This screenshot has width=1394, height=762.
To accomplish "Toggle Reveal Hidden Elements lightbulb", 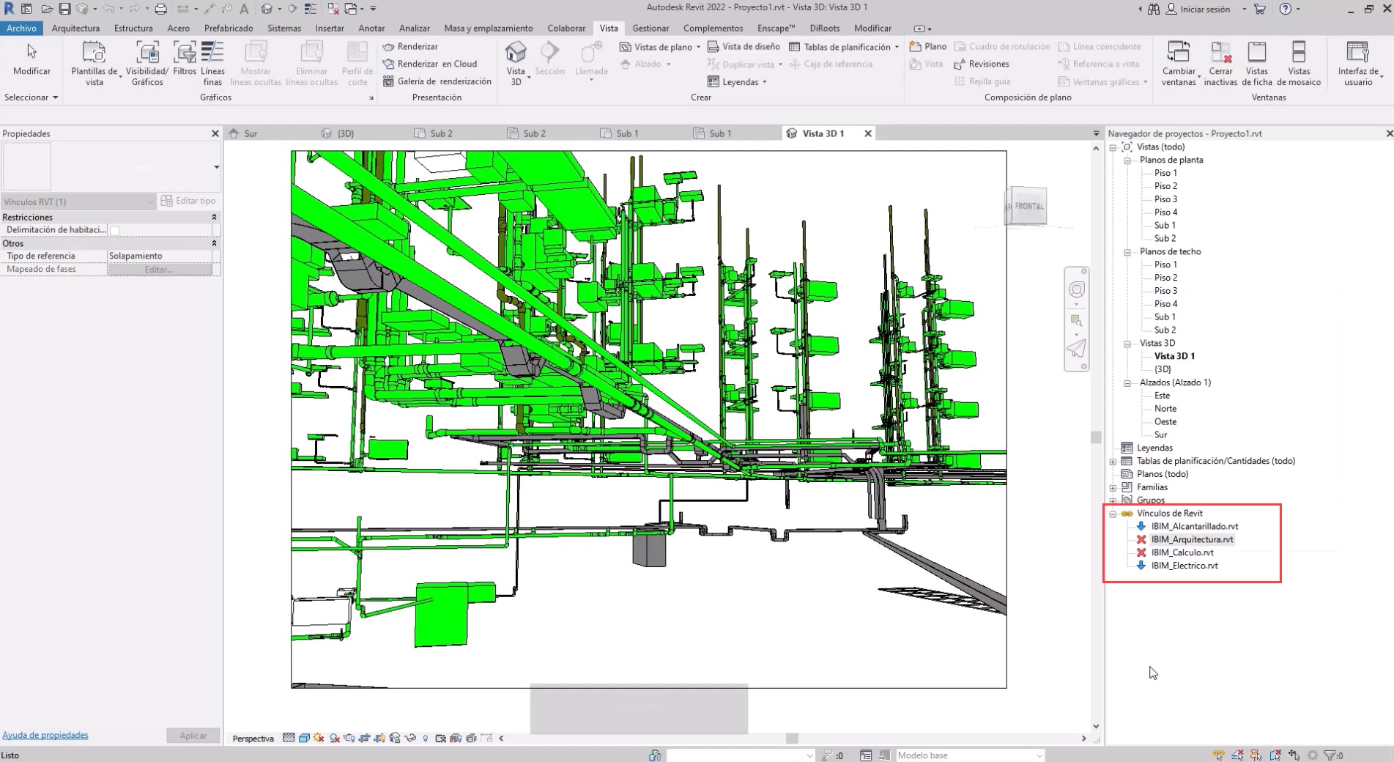I will click(425, 739).
